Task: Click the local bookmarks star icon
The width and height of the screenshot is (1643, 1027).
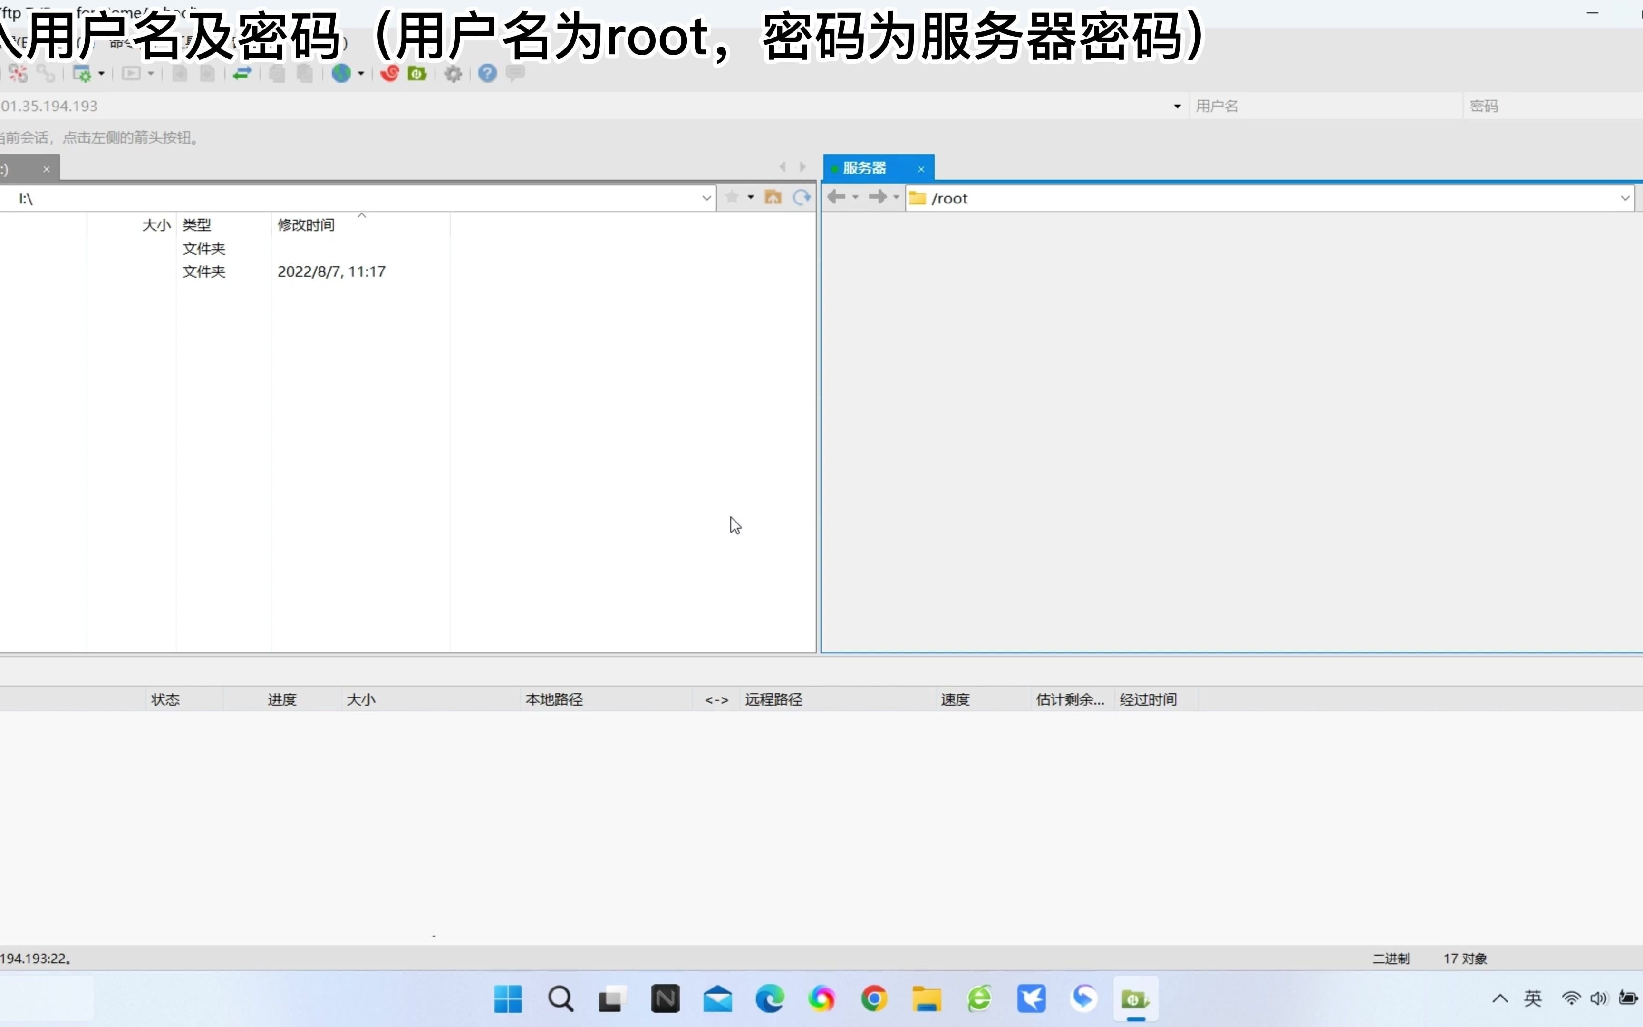Action: point(732,197)
